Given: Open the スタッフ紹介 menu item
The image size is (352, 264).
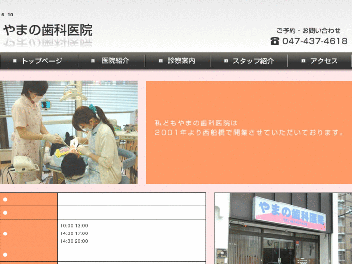Looking at the screenshot, I should click(x=249, y=61).
